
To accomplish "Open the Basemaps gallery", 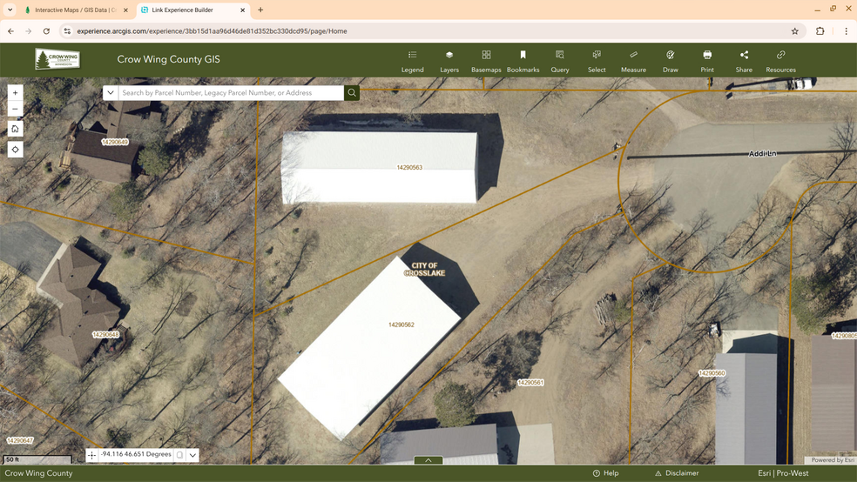I will [x=486, y=60].
